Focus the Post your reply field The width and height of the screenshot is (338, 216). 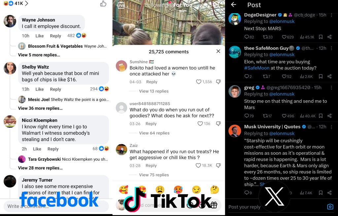tap(245, 207)
